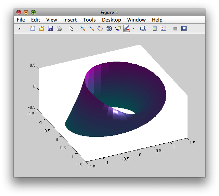Minimize the figure with yellow button
The width and height of the screenshot is (219, 196).
26,12
